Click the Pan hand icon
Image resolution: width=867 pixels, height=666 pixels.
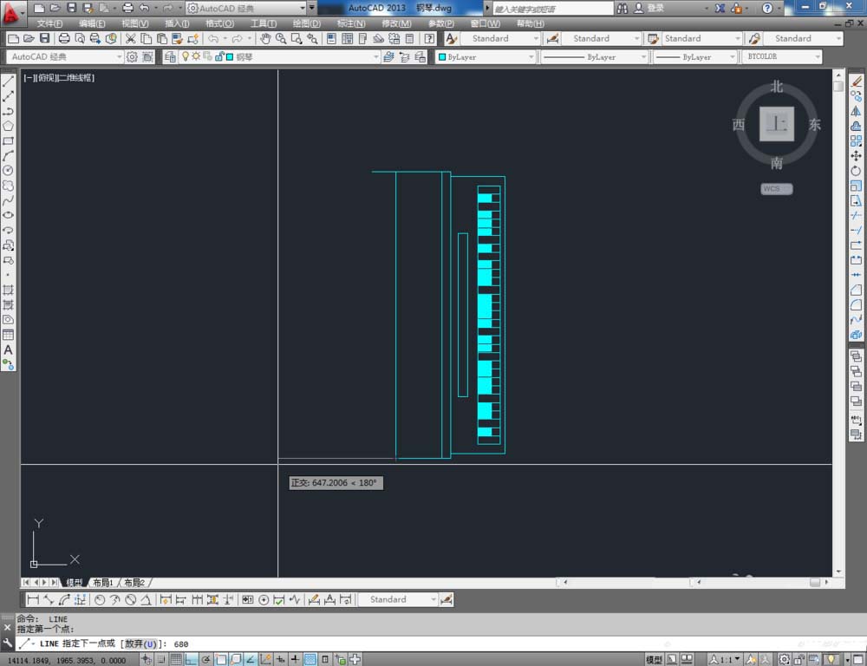tap(265, 38)
